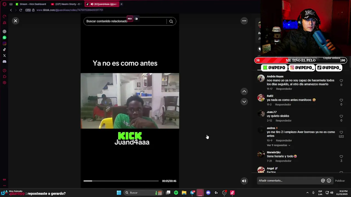The height and width of the screenshot is (197, 351).
Task: Open the emoji picker in comment box
Action: pyautogui.click(x=329, y=181)
